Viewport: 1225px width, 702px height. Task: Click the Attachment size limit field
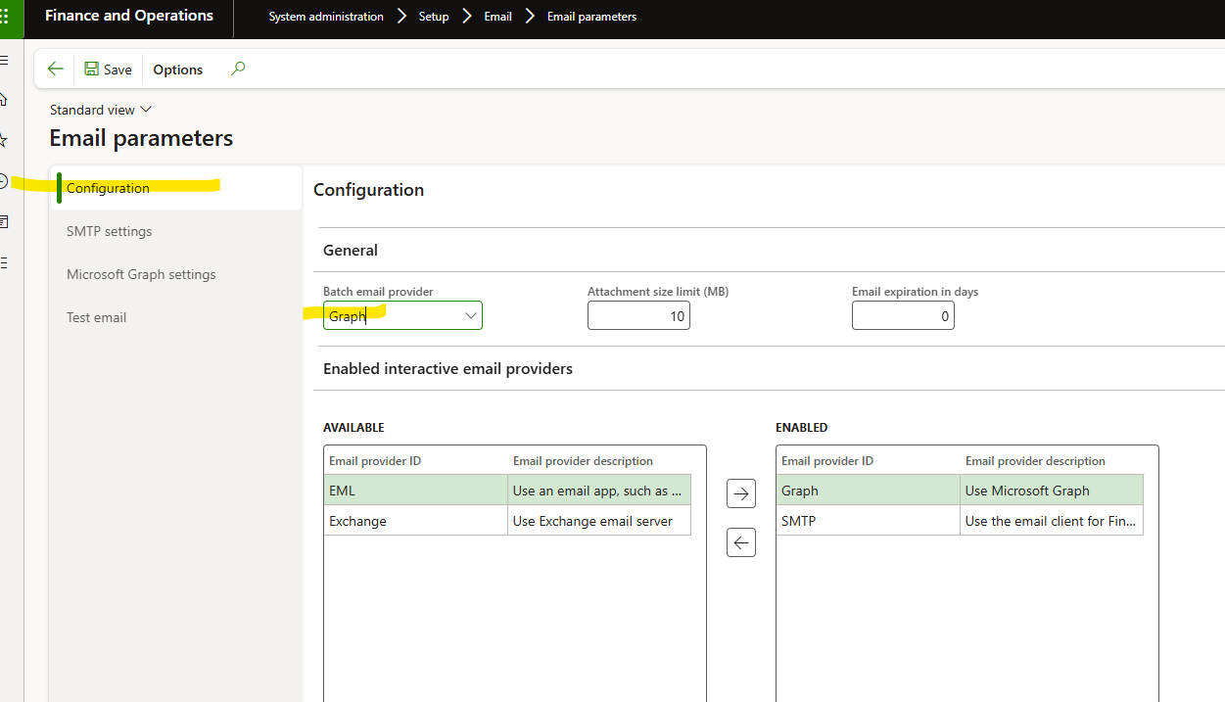pos(638,315)
